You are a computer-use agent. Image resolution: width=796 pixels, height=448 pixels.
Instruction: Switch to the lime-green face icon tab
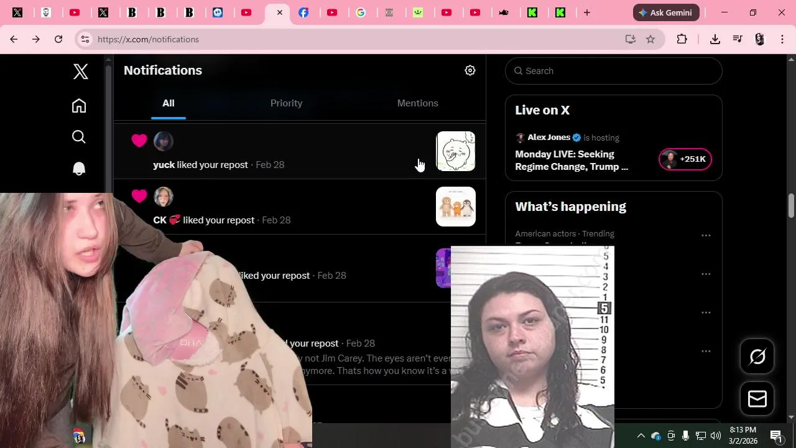(419, 12)
